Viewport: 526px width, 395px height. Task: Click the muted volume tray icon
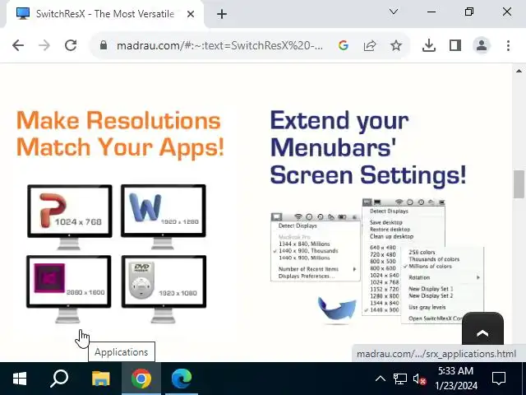click(419, 379)
